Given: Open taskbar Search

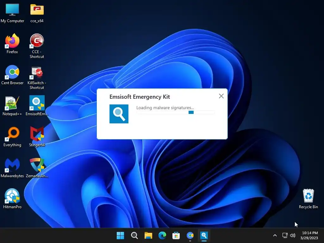Looking at the screenshot, I should 134,235.
